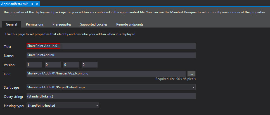Expand the Start page dropdown arrow
The width and height of the screenshot is (270, 115).
[194, 87]
